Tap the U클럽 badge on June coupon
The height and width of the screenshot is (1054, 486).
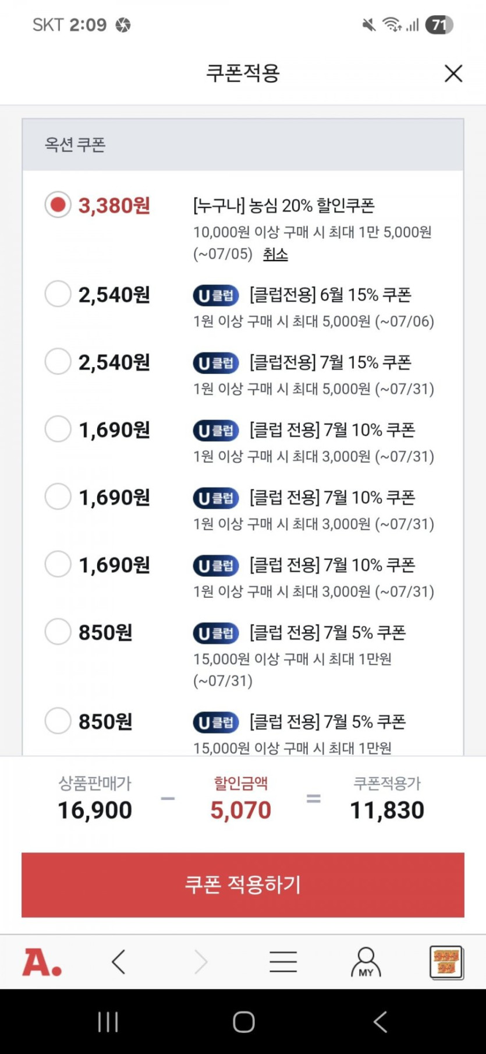click(x=216, y=295)
